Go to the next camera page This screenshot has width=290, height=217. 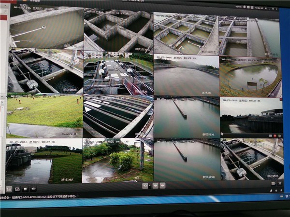(162, 186)
